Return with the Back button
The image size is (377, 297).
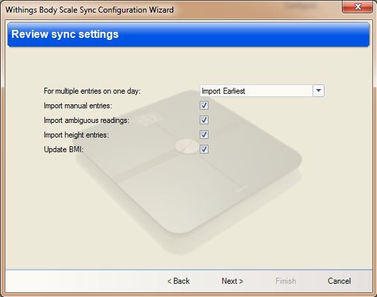pyautogui.click(x=179, y=281)
